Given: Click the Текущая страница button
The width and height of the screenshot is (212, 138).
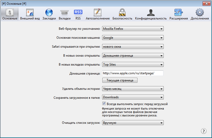Looking at the screenshot, I should pyautogui.click(x=120, y=80).
